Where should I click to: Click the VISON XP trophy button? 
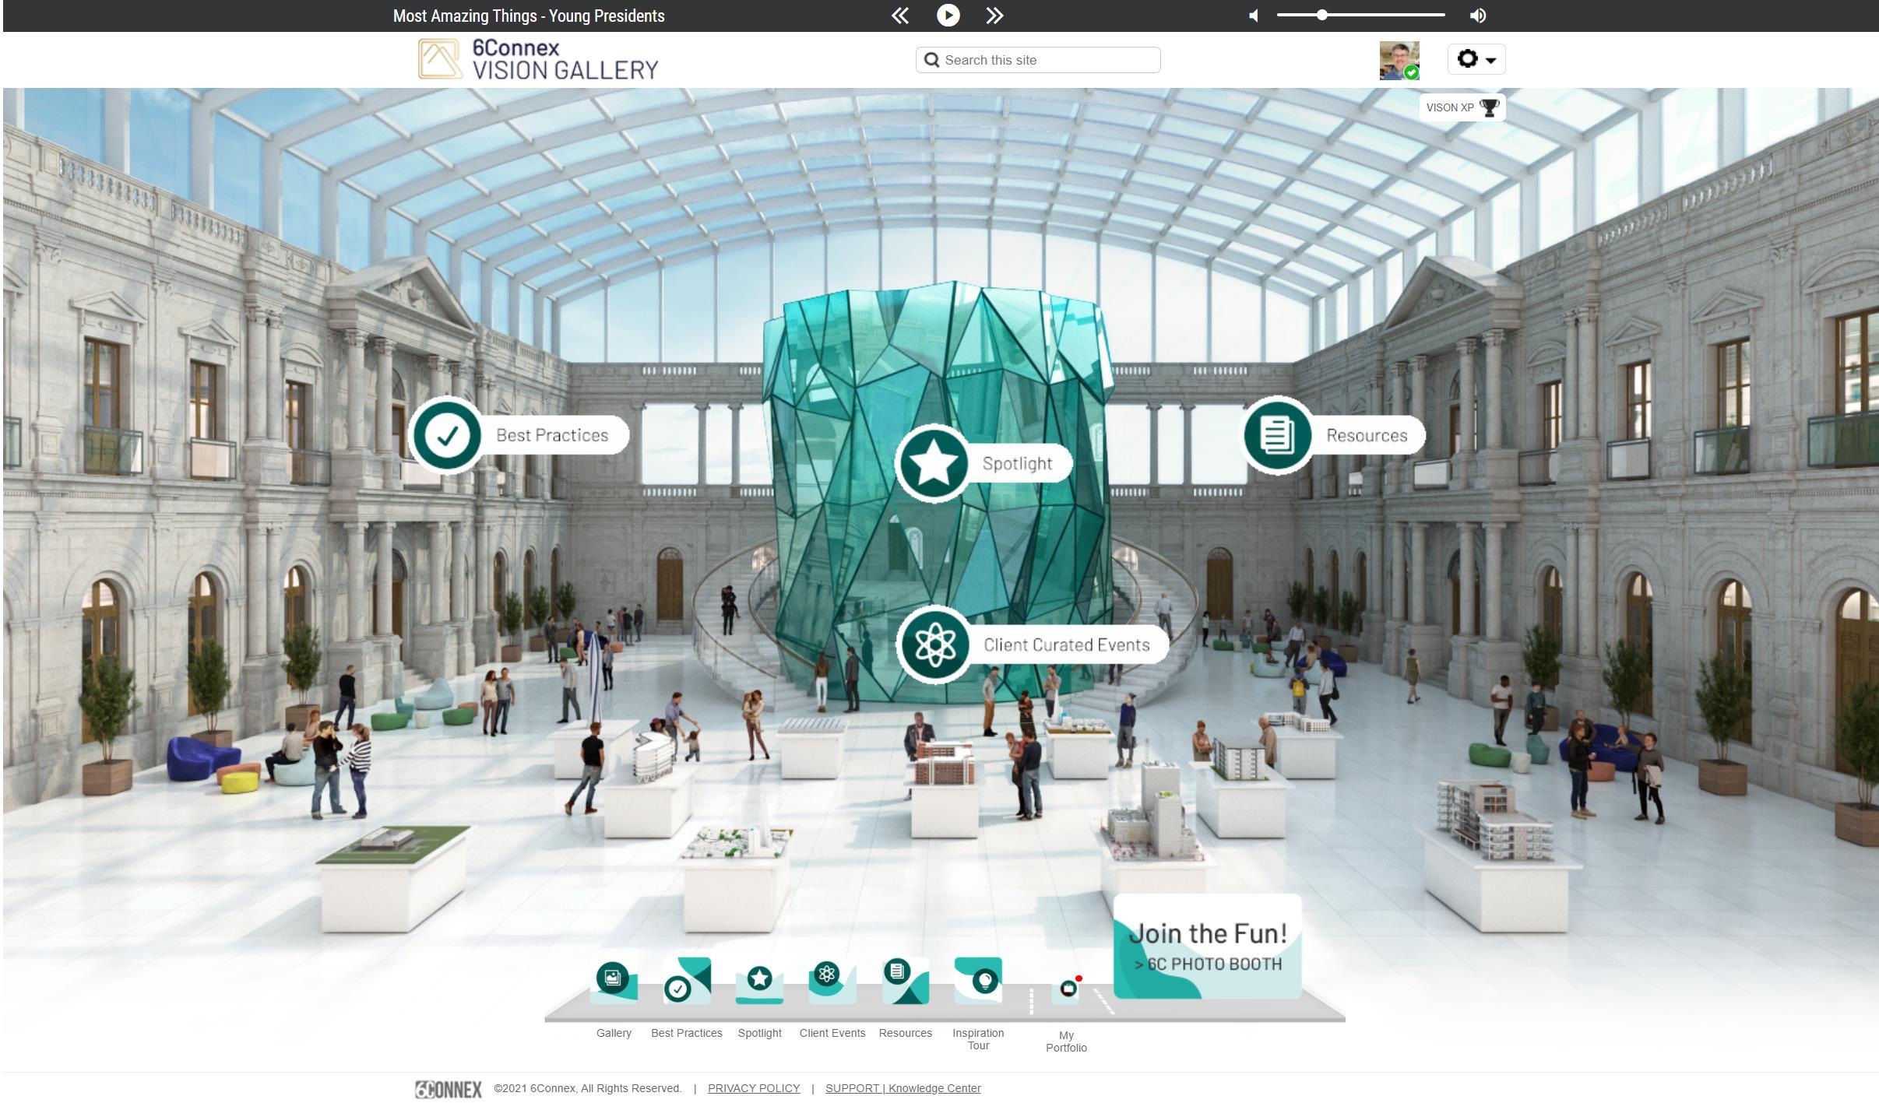tap(1462, 107)
